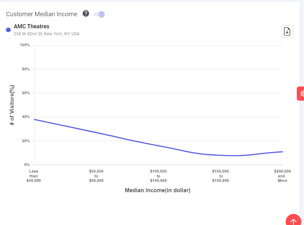Click the blue AMC Theatres legend dot
This screenshot has width=304, height=225.
pyautogui.click(x=8, y=30)
